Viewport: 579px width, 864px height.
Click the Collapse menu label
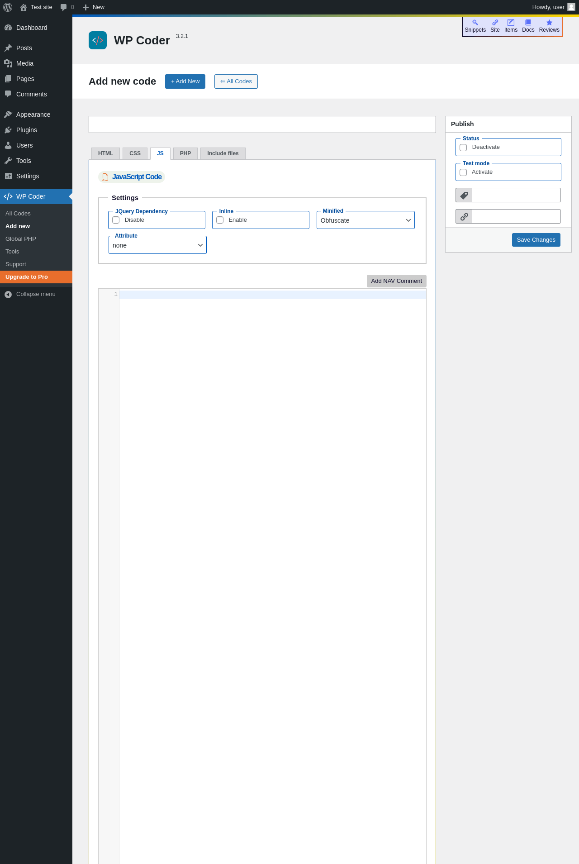(x=36, y=294)
